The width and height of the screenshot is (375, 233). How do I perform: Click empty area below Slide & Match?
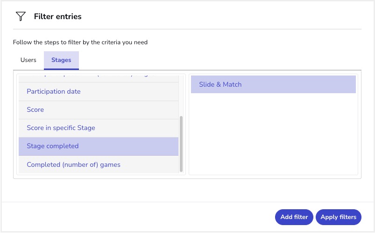(x=273, y=135)
